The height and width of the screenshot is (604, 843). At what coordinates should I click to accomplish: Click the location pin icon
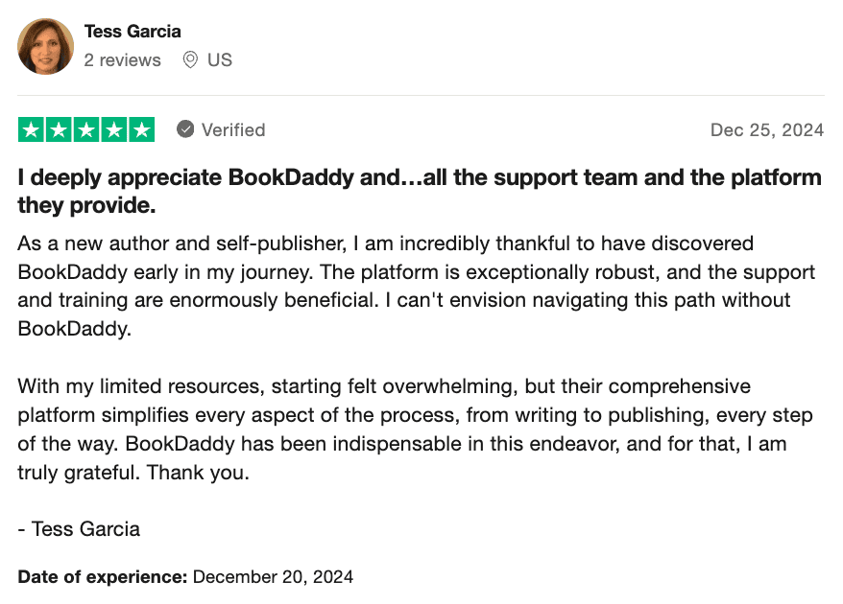(190, 59)
